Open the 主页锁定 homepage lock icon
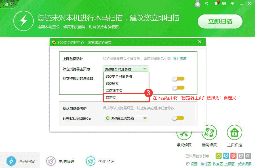 coord(234,132)
